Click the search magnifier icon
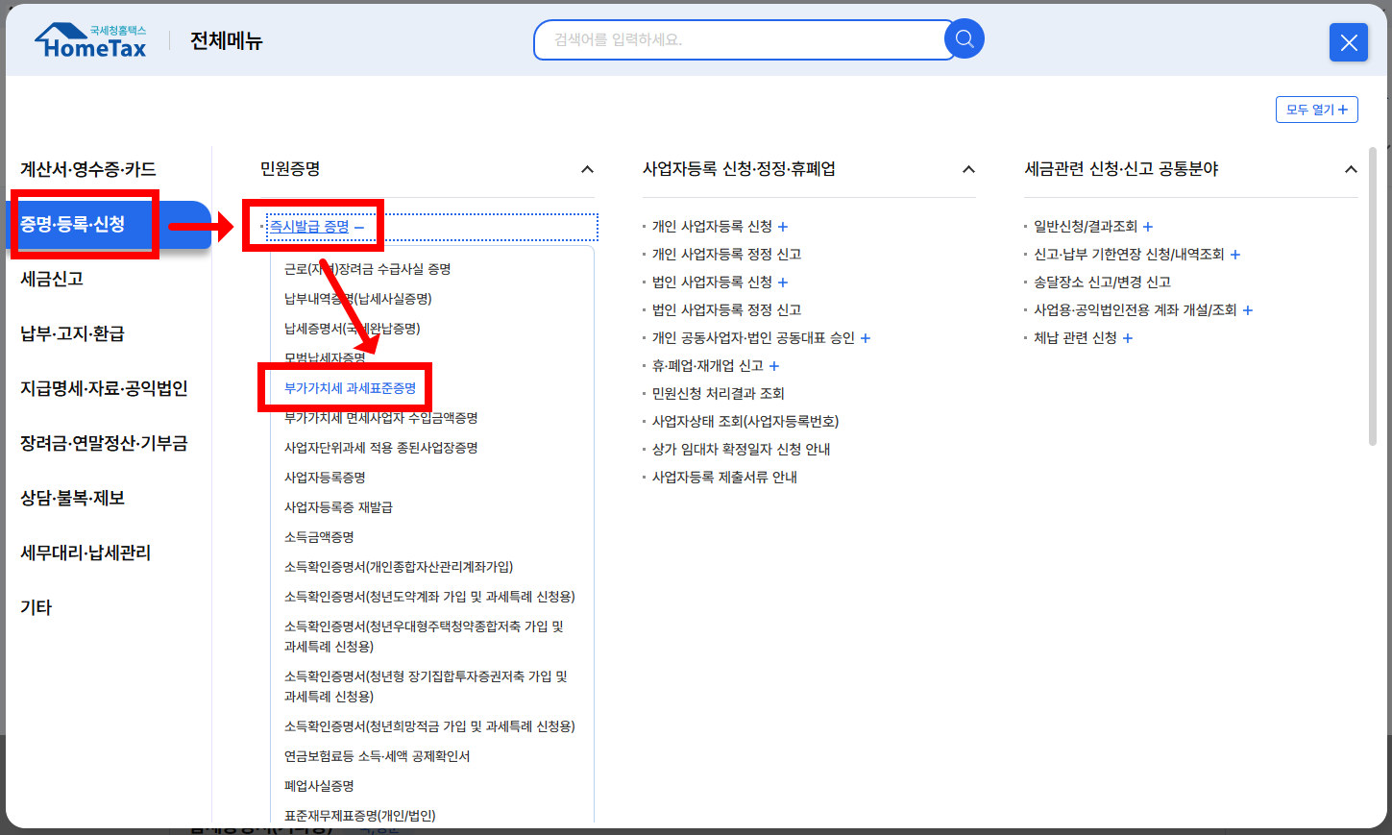This screenshot has width=1392, height=835. [x=962, y=39]
